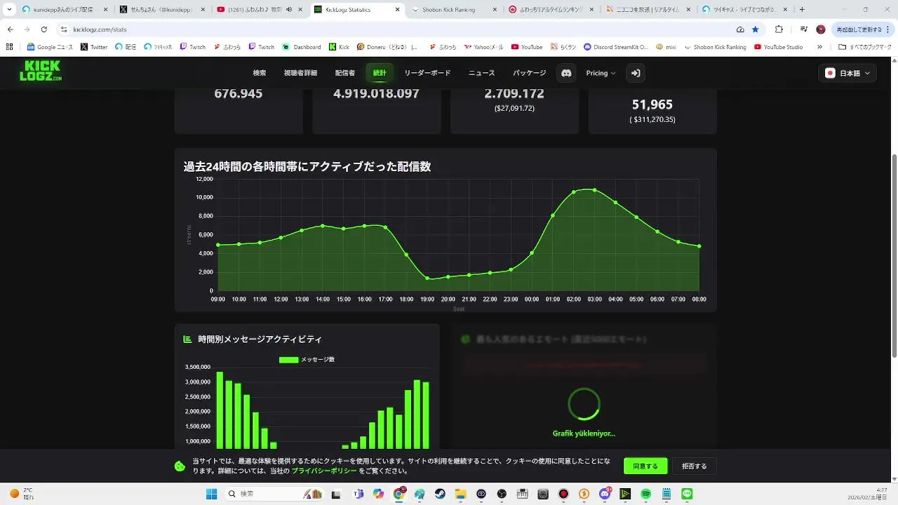898x505 pixels.
Task: Reload the page with the refresh icon
Action: 43,29
